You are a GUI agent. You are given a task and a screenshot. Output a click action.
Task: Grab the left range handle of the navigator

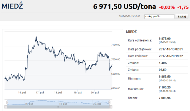point(7,102)
